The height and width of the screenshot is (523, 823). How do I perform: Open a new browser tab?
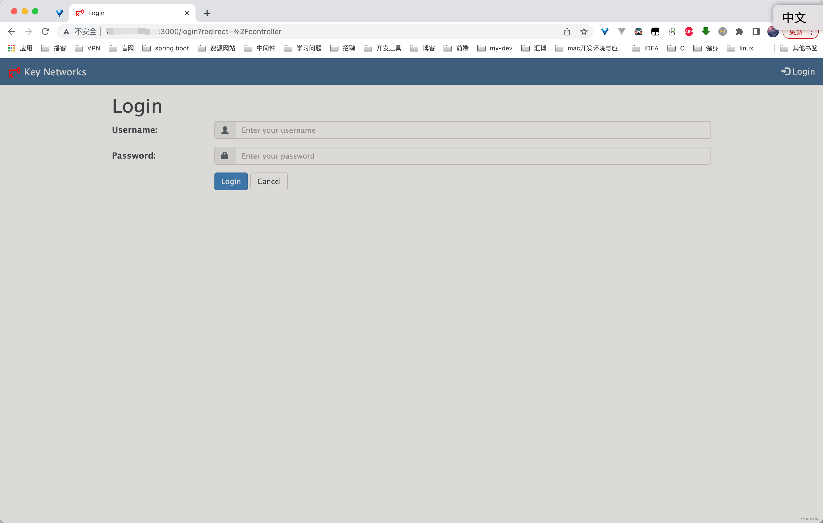[x=207, y=13]
